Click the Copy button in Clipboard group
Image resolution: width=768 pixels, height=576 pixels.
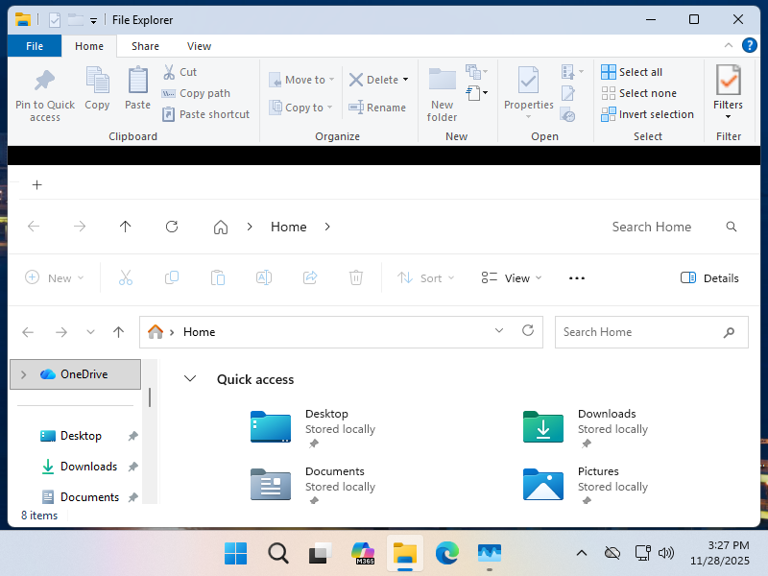pos(97,88)
